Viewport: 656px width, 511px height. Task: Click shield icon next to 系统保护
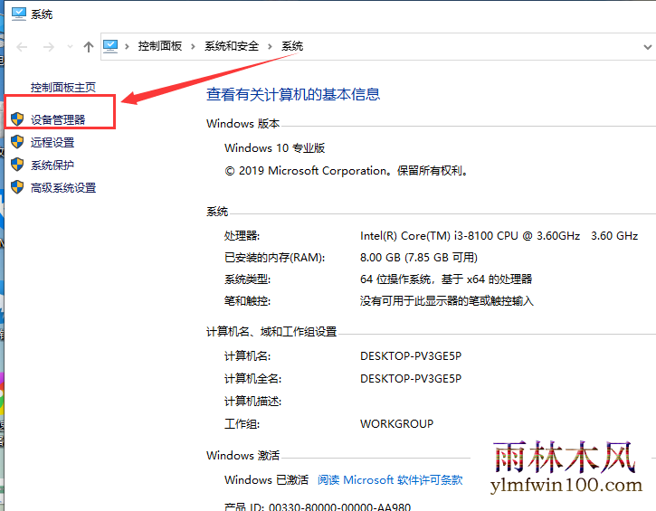point(17,165)
